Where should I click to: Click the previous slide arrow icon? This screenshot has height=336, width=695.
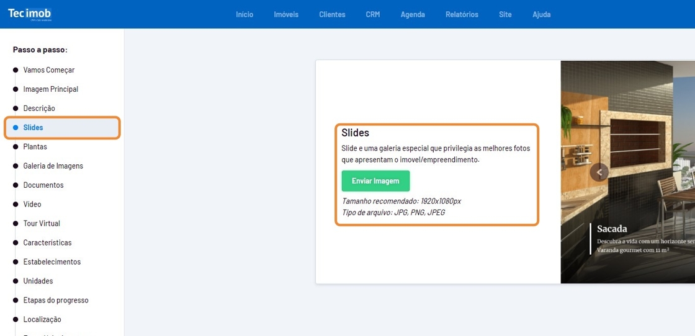pos(599,172)
